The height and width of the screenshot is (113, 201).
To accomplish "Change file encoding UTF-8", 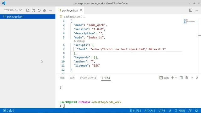I will tap(162, 110).
